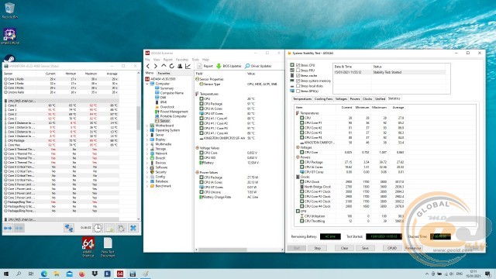Click CPUID button in Stability Test
496x279 pixels.
(392, 248)
